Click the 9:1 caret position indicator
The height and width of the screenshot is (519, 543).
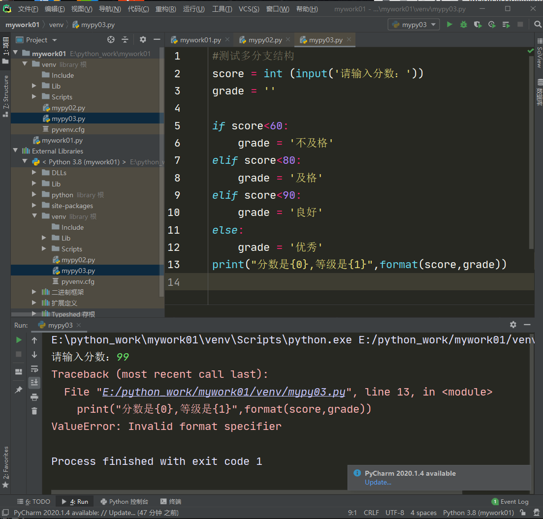(x=352, y=513)
